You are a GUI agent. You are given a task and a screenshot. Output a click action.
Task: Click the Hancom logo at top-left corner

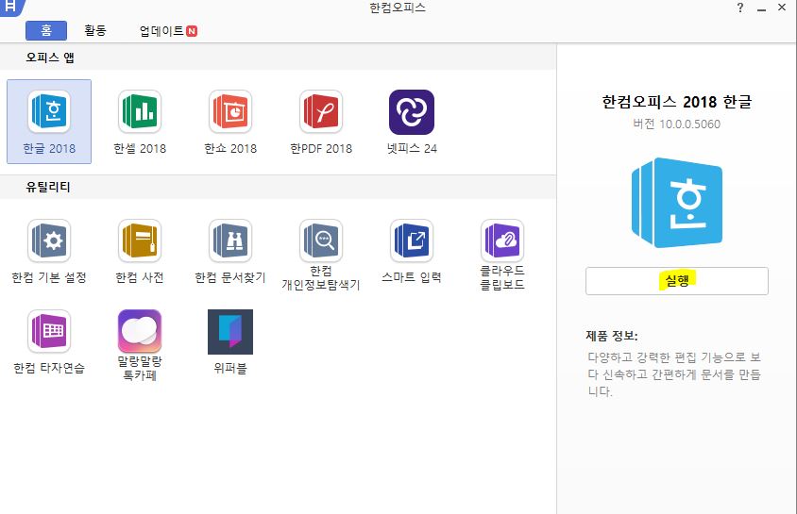(x=11, y=8)
